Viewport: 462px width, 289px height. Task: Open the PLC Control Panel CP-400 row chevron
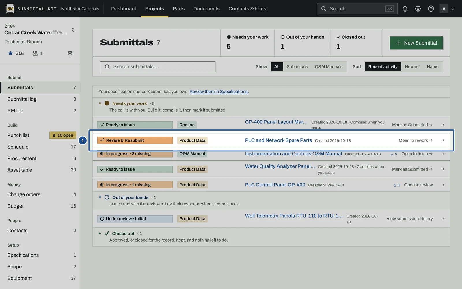[443, 185]
